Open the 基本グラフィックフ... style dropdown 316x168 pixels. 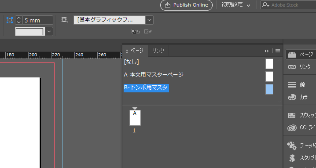(149, 20)
